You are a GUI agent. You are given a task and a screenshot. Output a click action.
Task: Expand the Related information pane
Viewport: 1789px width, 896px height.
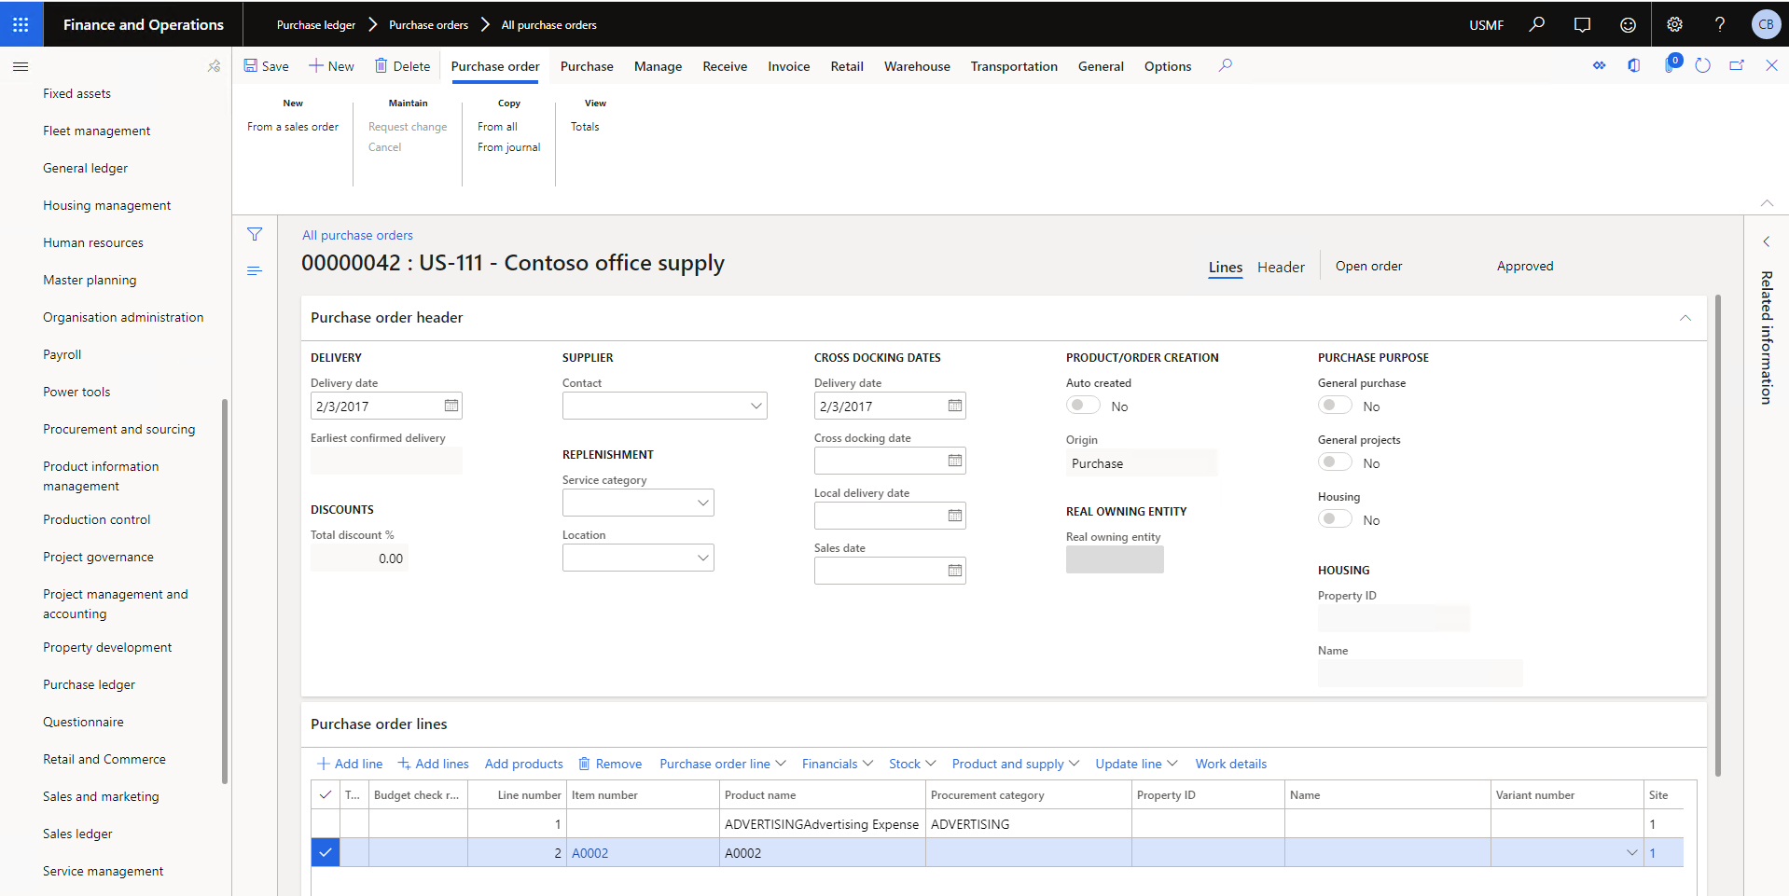coord(1767,241)
